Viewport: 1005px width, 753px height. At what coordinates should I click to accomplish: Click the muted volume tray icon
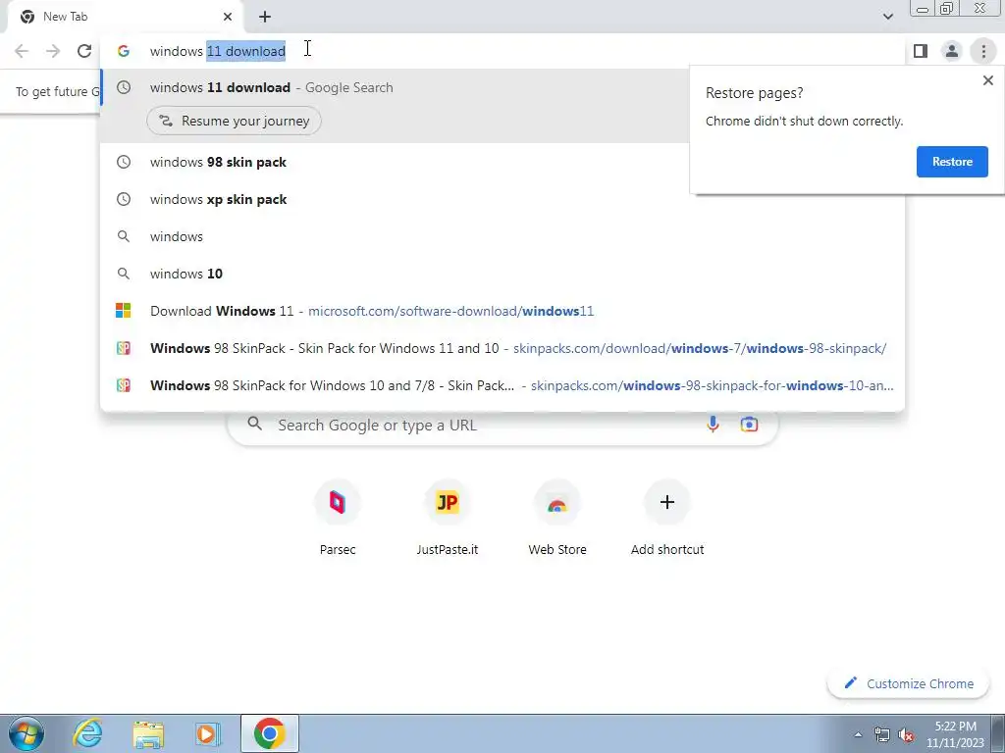pyautogui.click(x=906, y=734)
